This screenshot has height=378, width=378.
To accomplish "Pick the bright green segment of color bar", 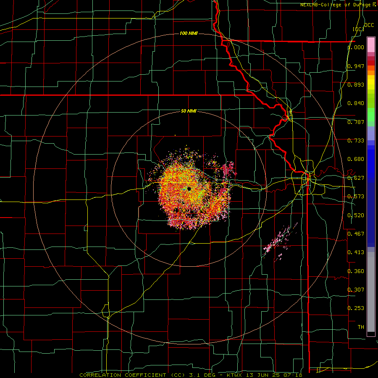I will pyautogui.click(x=371, y=115).
